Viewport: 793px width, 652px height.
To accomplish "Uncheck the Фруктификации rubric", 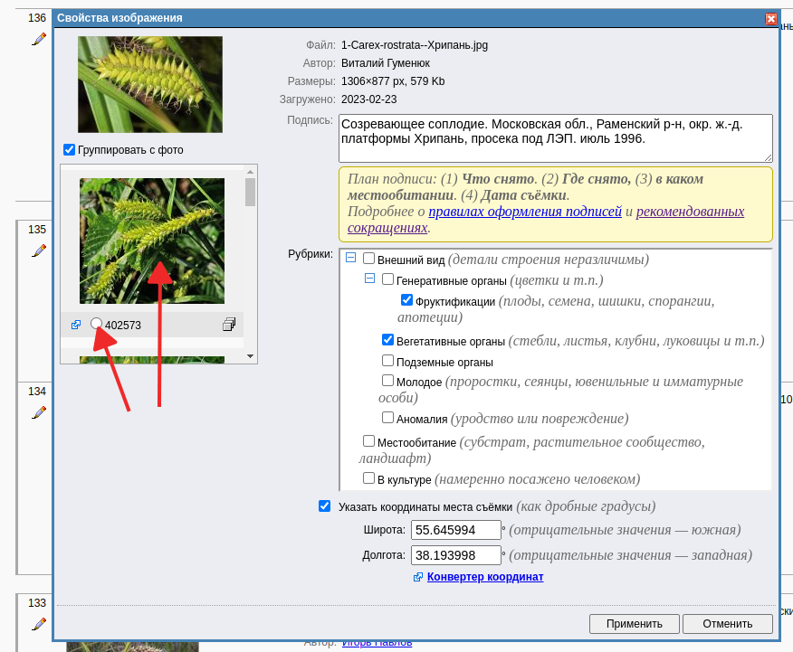I will (406, 300).
